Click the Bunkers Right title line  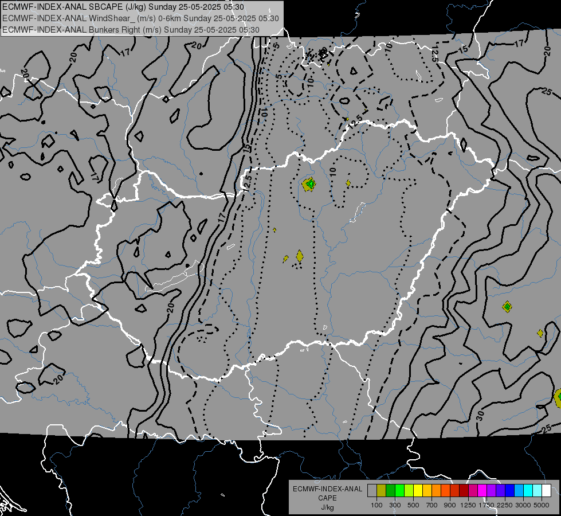(131, 30)
